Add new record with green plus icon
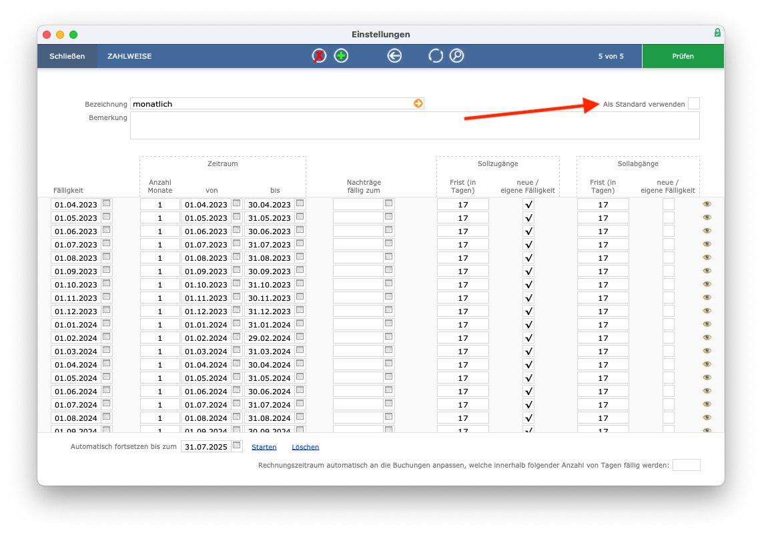762x535 pixels. pyautogui.click(x=341, y=56)
